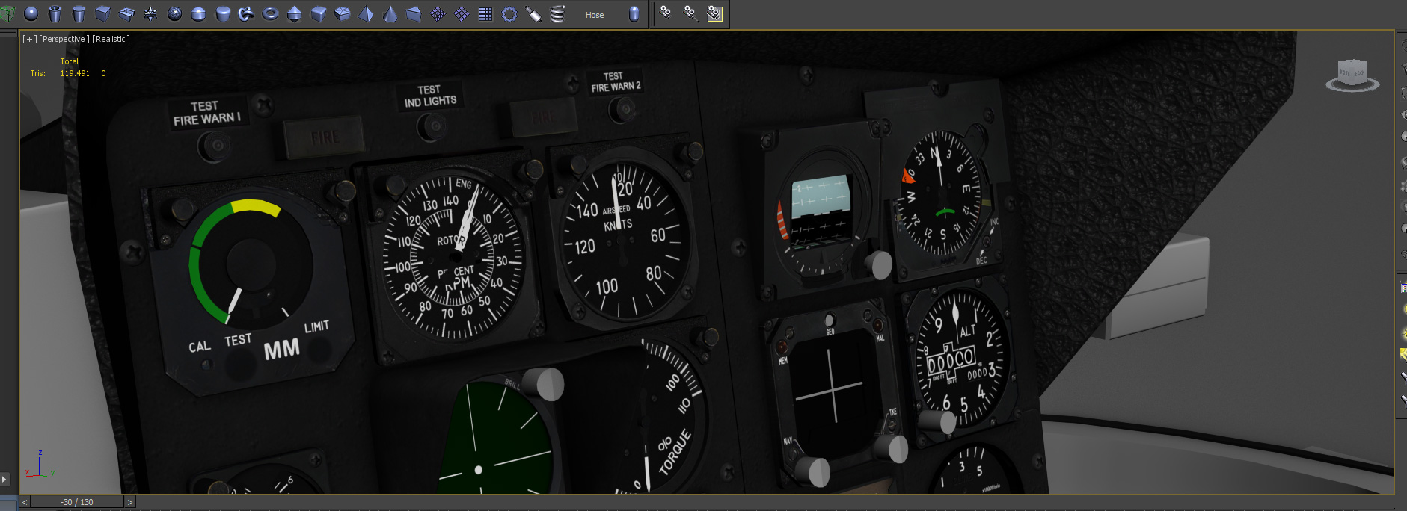Select the Gengon primitive tool
This screenshot has height=511, width=1407.
tap(342, 13)
